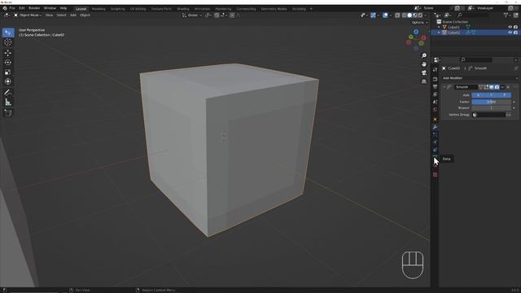Switch to Wireframe viewport shading

click(405, 15)
